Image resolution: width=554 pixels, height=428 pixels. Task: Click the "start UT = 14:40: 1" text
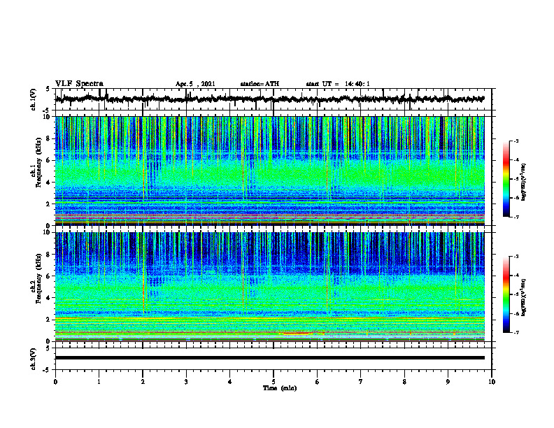click(x=338, y=84)
